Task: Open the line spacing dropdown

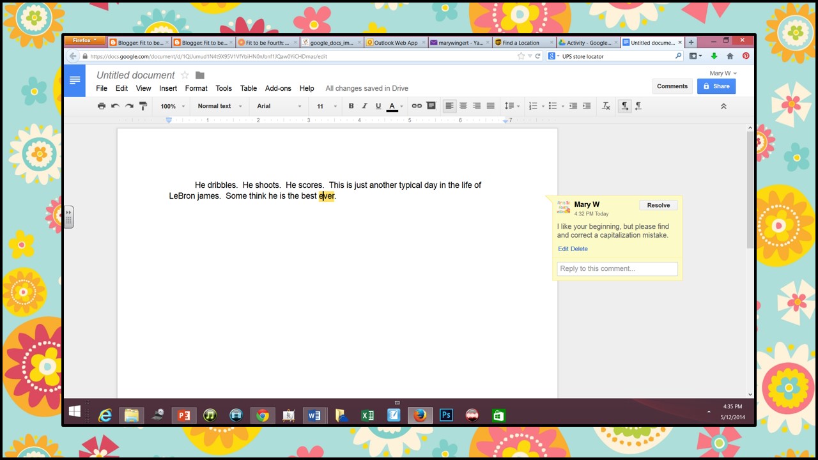Action: tap(512, 106)
